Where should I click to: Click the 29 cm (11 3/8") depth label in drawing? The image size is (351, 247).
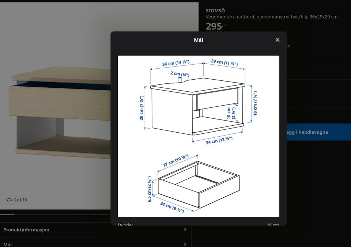(x=224, y=62)
